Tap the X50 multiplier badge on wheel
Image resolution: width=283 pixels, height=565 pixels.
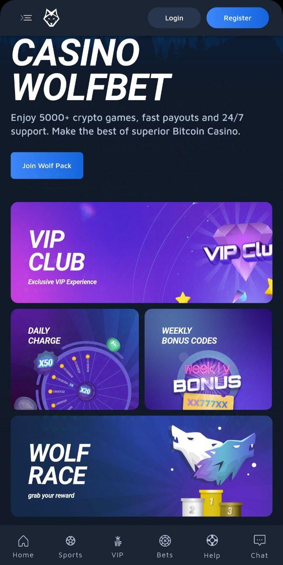coord(45,363)
